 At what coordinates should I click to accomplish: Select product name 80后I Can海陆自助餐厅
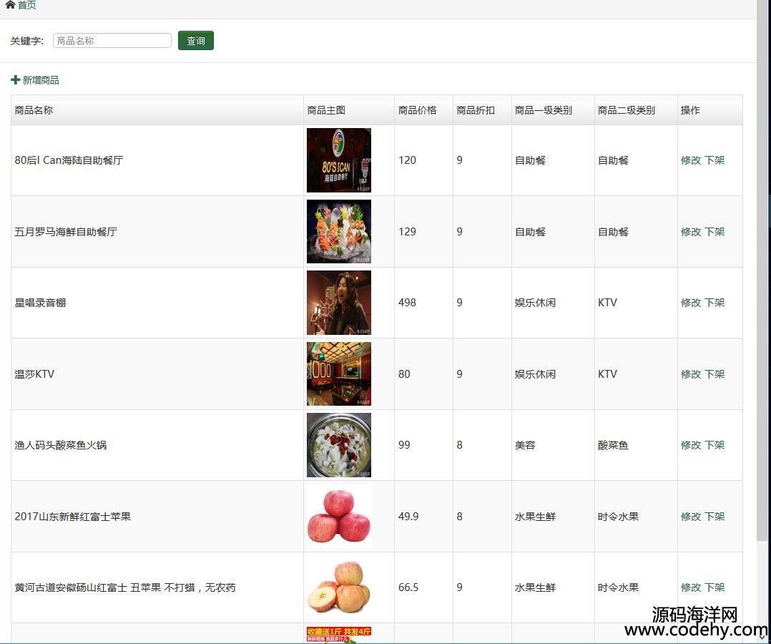point(69,160)
